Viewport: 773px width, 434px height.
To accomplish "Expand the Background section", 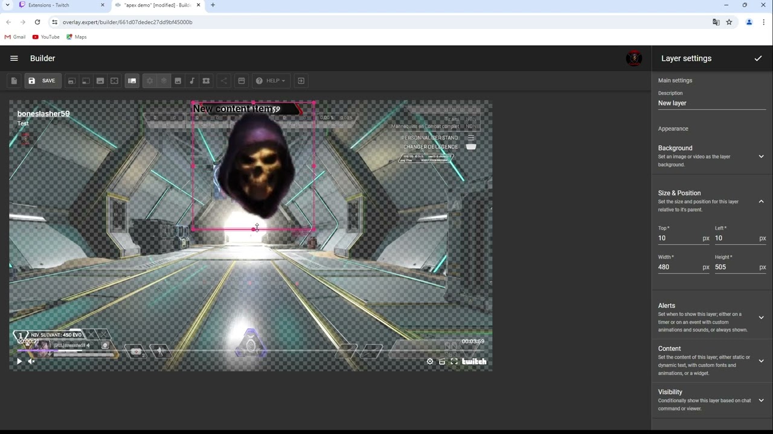I will point(712,156).
